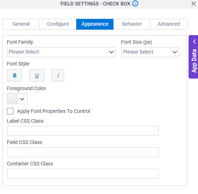198x194 pixels.
Task: Expand the Foreground Color picker arrow
Action: pyautogui.click(x=22, y=99)
